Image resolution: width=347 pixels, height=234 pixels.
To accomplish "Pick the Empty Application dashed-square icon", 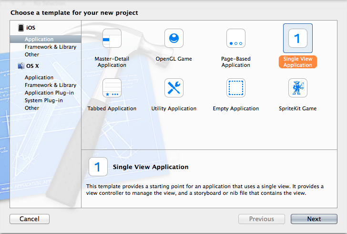I will [236, 88].
